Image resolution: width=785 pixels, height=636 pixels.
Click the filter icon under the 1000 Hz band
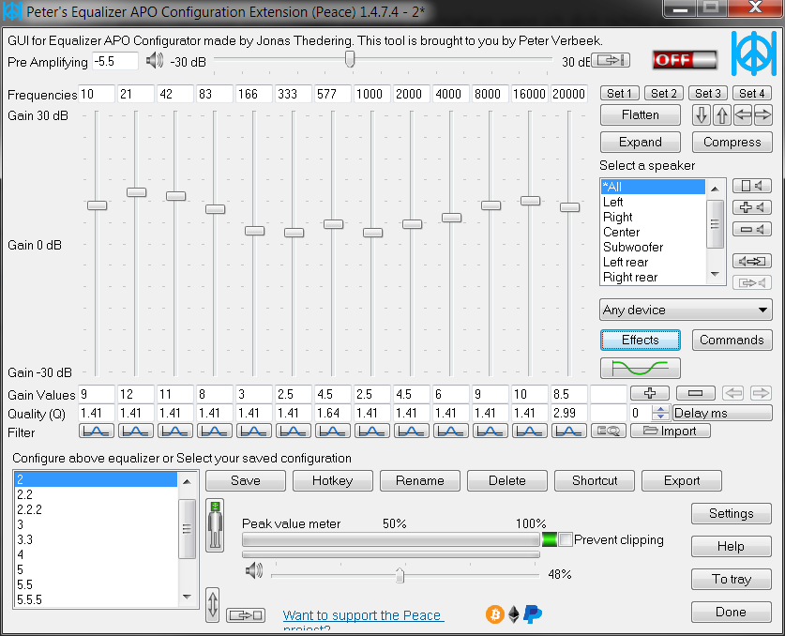(372, 432)
